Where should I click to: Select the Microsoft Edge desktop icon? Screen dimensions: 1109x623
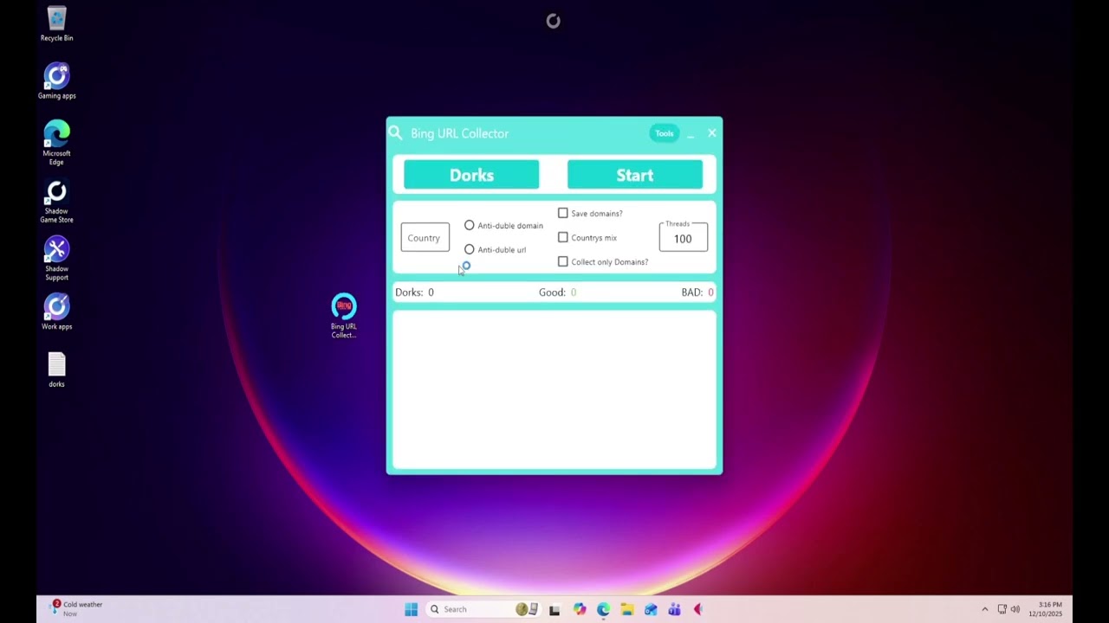56,142
